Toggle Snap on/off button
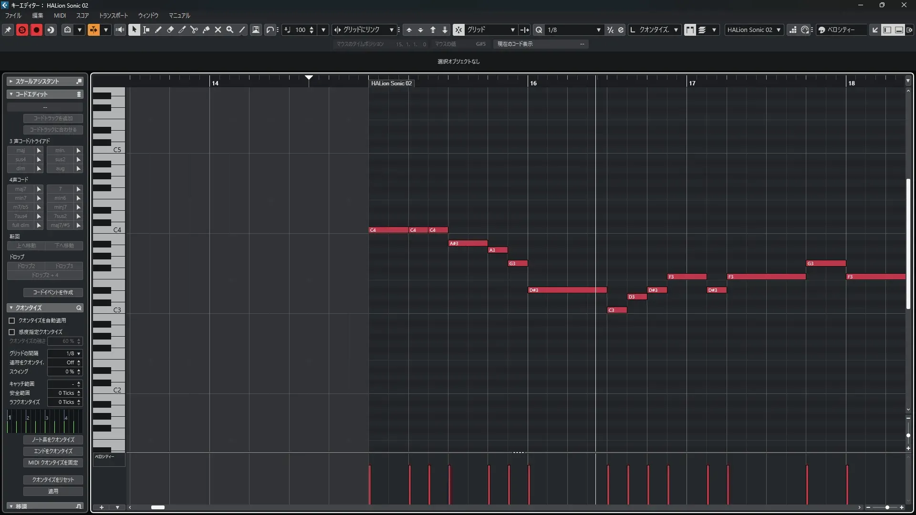 tap(458, 30)
